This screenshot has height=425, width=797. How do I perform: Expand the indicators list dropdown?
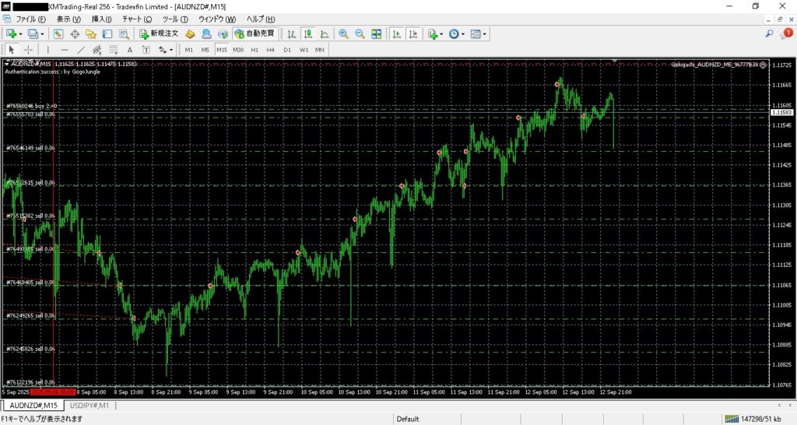tap(442, 33)
